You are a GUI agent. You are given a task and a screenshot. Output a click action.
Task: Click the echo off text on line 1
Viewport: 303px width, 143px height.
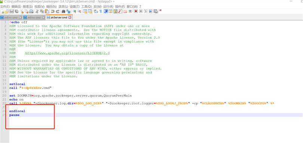18,22
